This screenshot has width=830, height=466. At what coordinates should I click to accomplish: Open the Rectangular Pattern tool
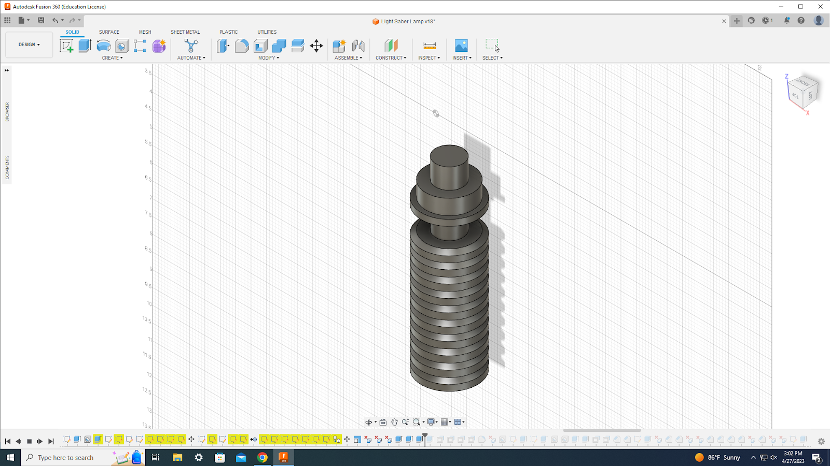140,46
